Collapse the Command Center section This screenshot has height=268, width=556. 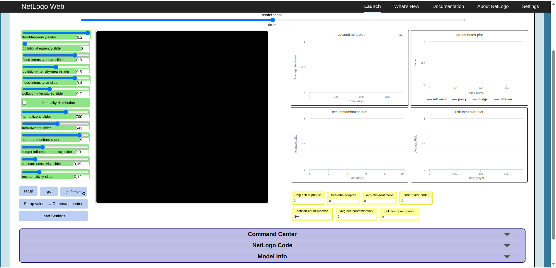click(506, 234)
